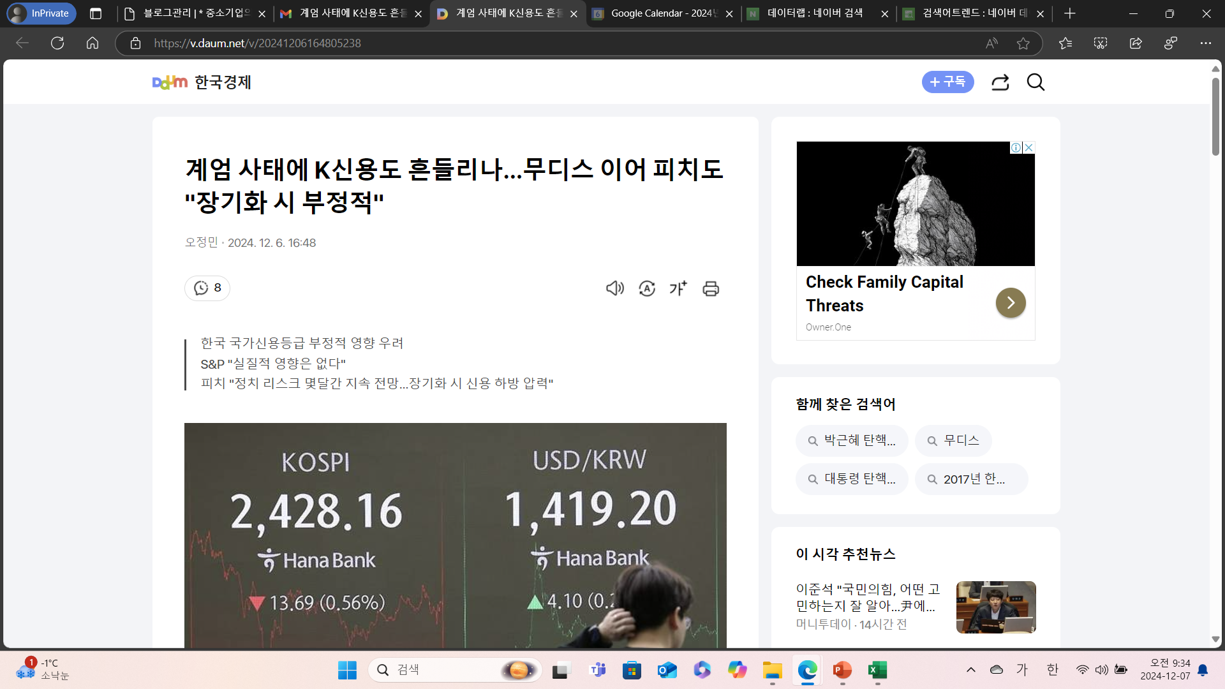Refresh the page with the reload button
The width and height of the screenshot is (1225, 689).
57,43
